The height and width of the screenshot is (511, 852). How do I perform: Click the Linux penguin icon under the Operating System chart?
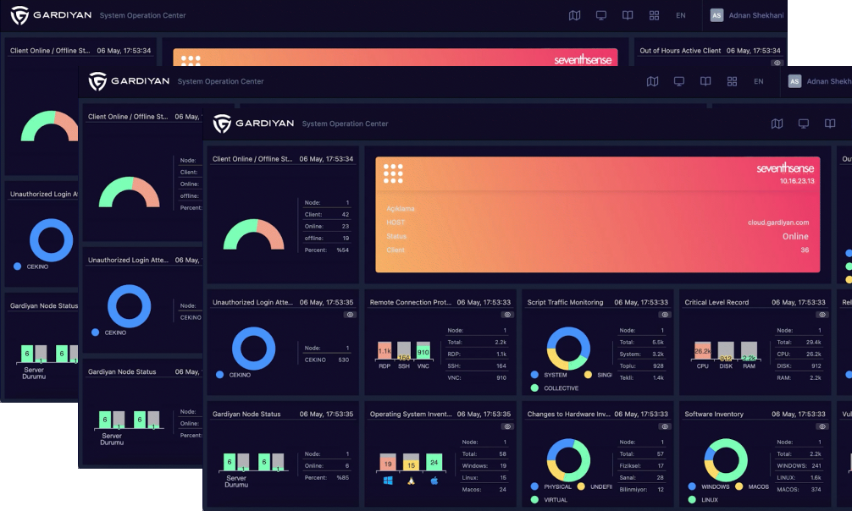[x=412, y=481]
